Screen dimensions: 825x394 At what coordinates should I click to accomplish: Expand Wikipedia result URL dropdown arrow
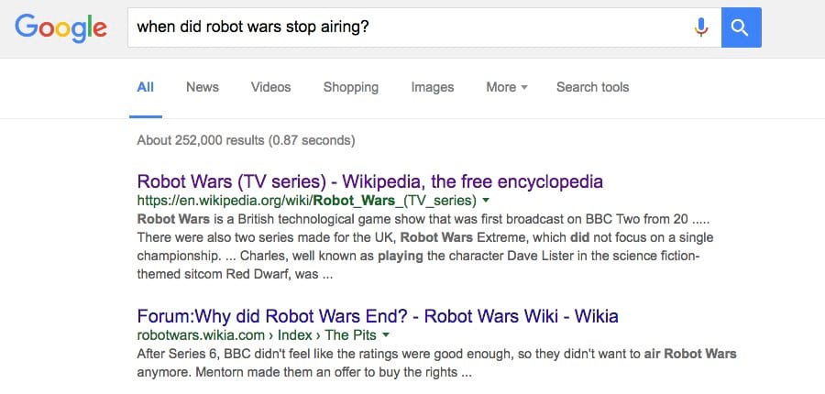pyautogui.click(x=486, y=201)
